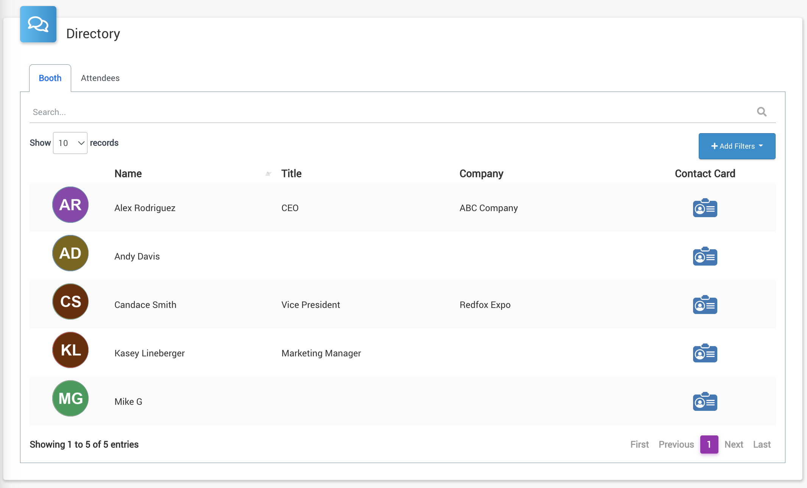The height and width of the screenshot is (488, 807).
Task: Open Andy Davis's contact card icon
Action: [x=705, y=256]
